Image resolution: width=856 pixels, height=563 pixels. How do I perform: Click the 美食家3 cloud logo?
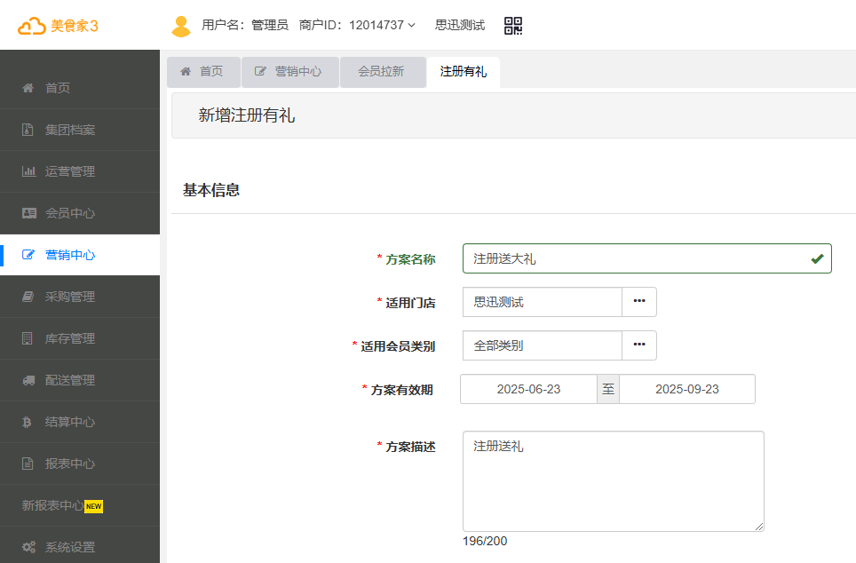pyautogui.click(x=58, y=26)
